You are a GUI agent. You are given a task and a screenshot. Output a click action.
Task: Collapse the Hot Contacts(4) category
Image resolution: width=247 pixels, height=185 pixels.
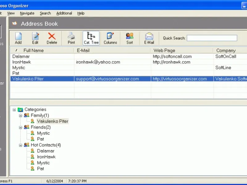click(x=20, y=145)
